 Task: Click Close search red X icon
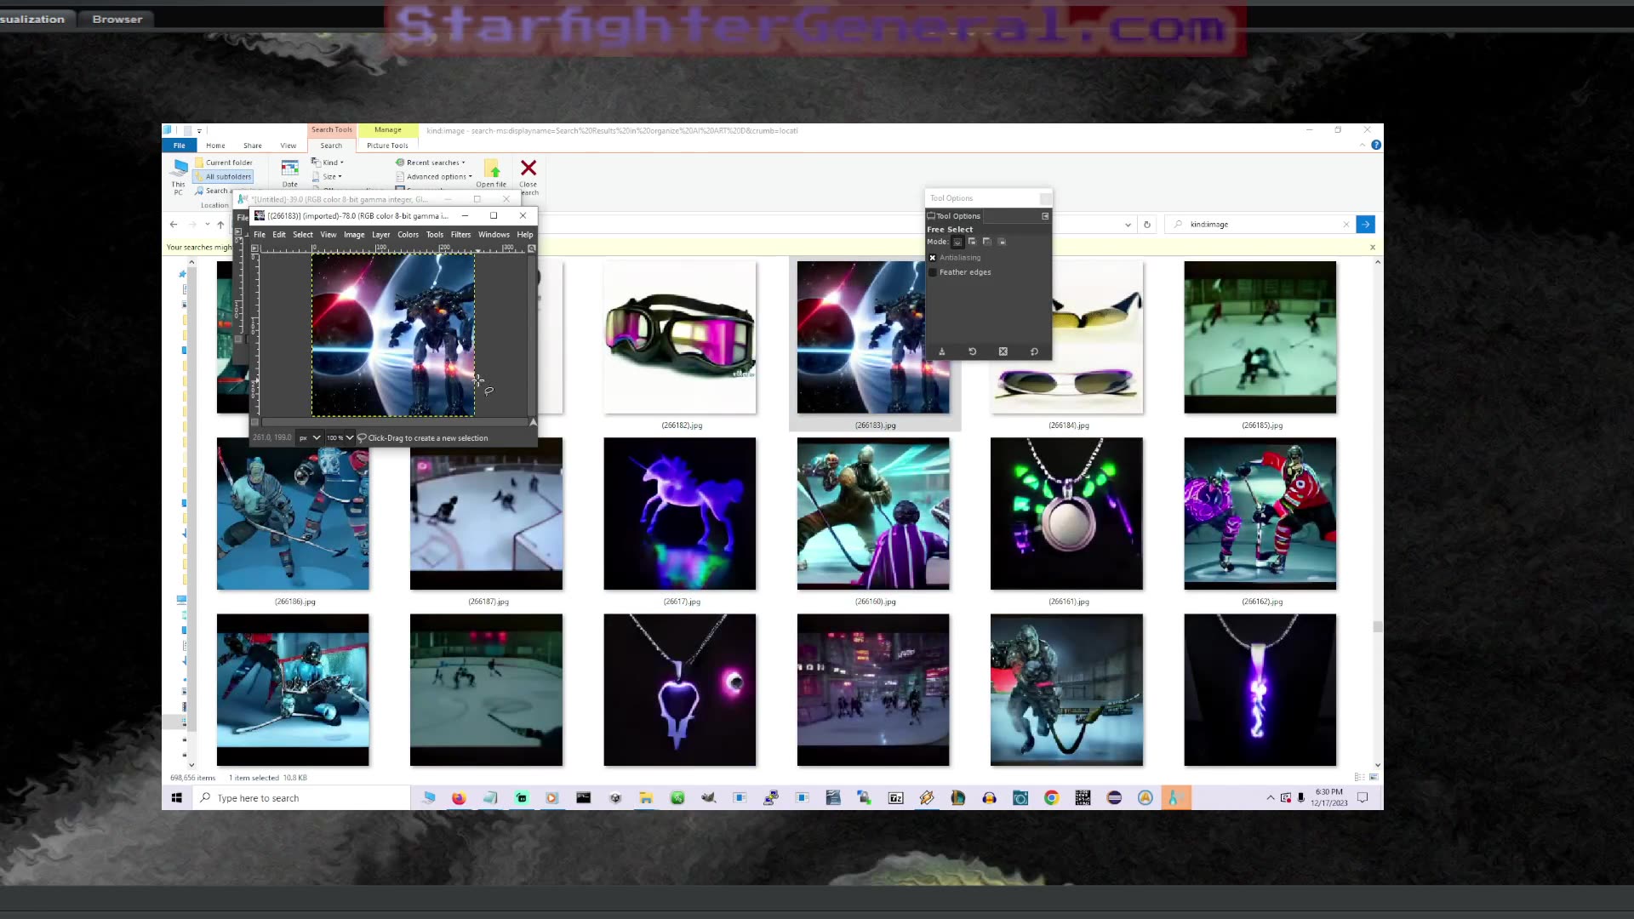[528, 168]
